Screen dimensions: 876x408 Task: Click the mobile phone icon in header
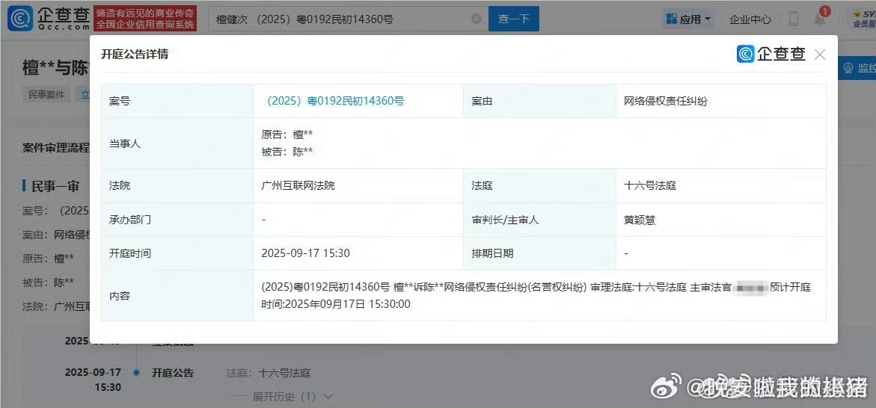pyautogui.click(x=793, y=19)
